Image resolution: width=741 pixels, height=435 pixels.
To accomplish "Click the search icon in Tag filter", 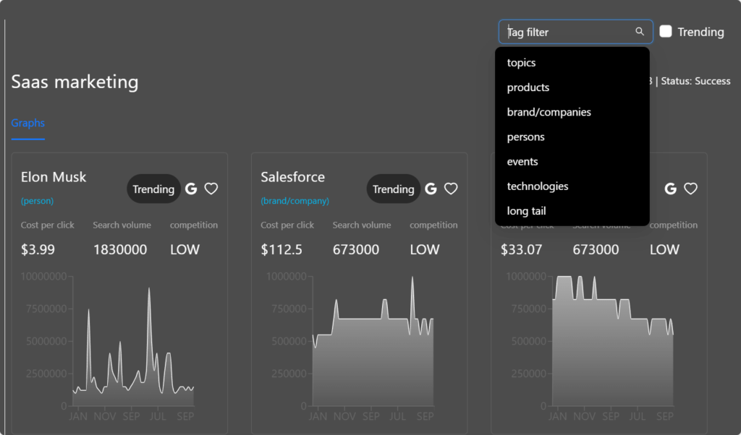I will click(640, 32).
